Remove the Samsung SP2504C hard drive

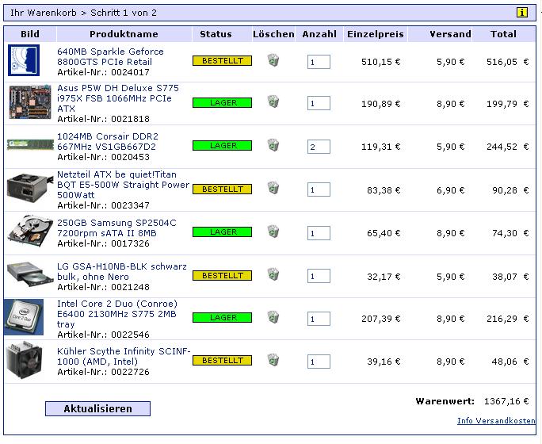(273, 232)
